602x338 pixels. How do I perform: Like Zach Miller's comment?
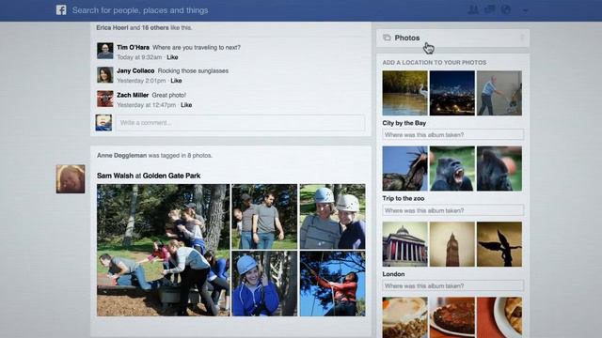click(x=186, y=104)
